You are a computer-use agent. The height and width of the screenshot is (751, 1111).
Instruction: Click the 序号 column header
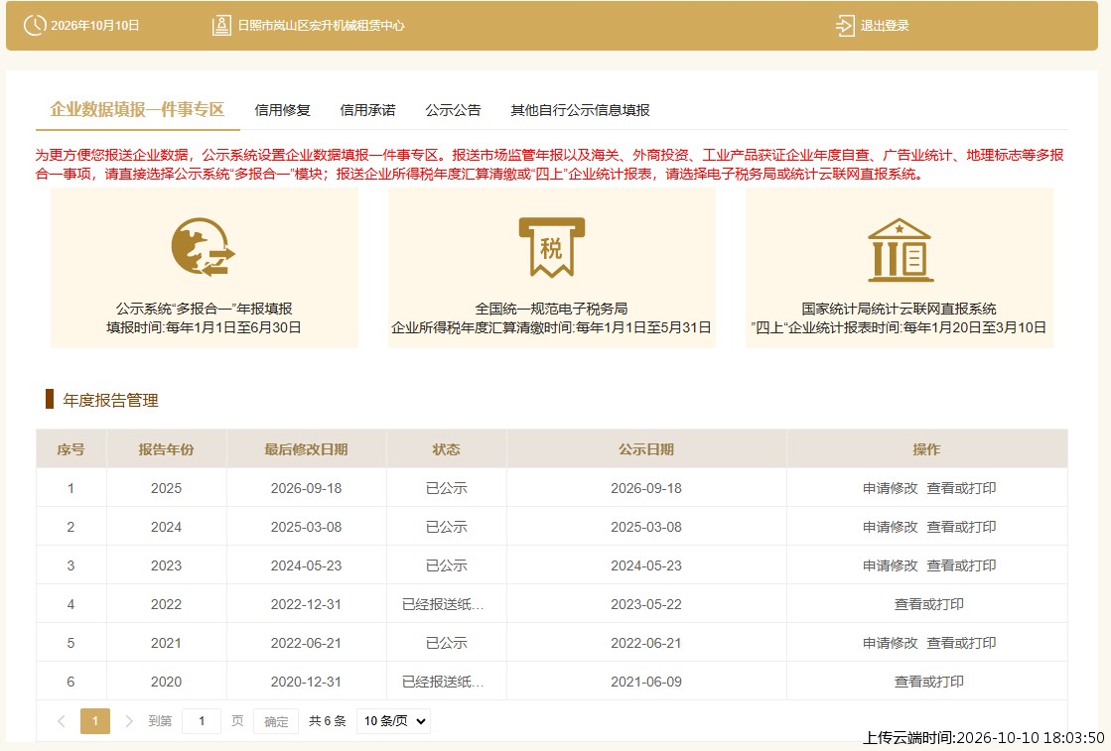[x=70, y=449]
